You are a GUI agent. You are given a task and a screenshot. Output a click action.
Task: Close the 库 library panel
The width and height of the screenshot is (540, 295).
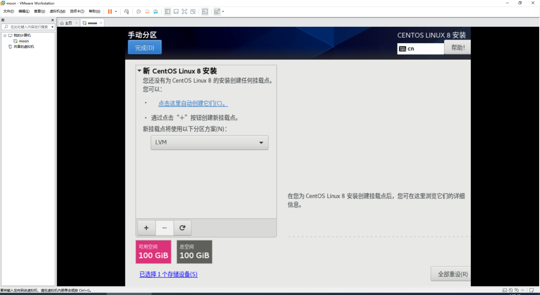coord(52,20)
